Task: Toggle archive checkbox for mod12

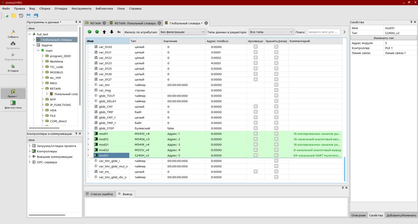Action: click(x=256, y=139)
